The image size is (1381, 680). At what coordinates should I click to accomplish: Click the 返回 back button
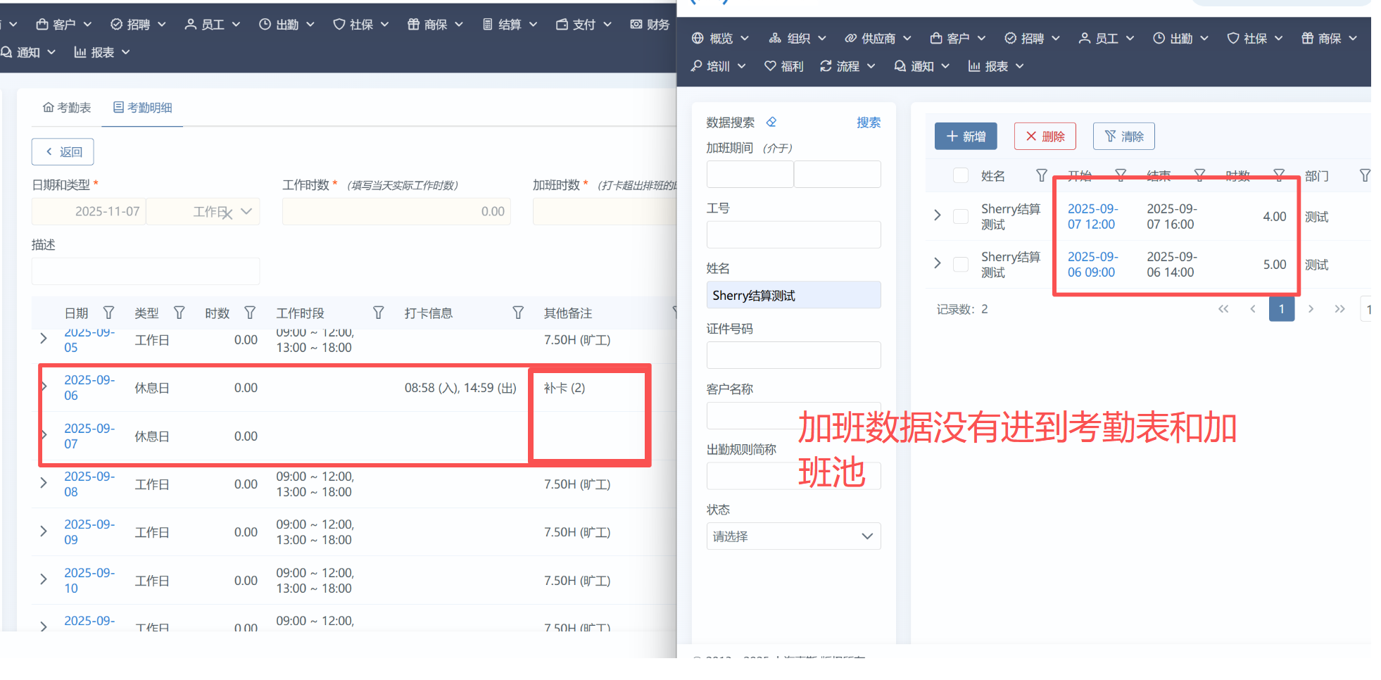(63, 152)
